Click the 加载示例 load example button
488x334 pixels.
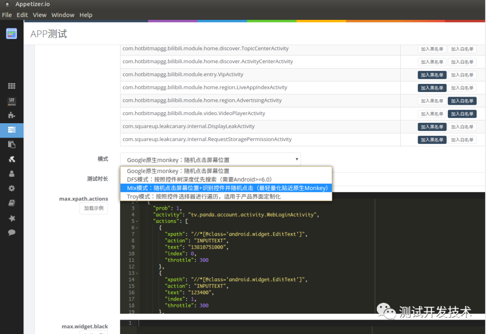pyautogui.click(x=94, y=209)
